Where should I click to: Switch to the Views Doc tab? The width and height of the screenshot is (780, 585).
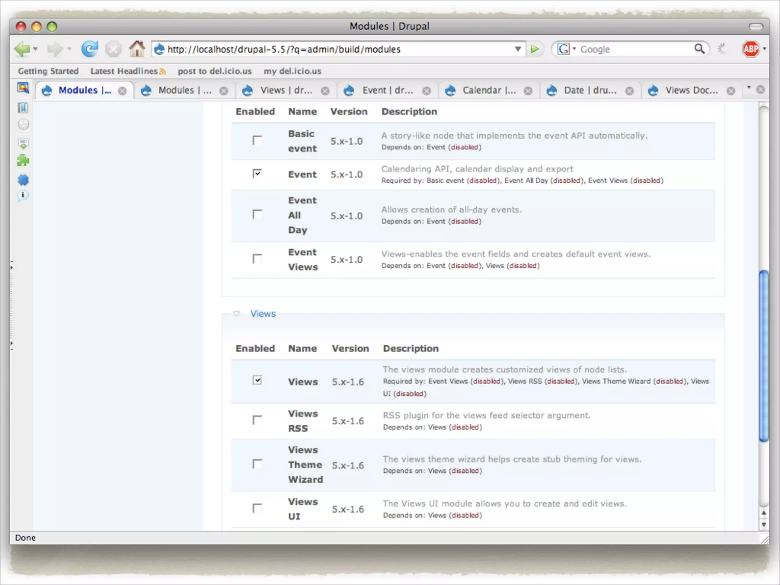click(691, 91)
